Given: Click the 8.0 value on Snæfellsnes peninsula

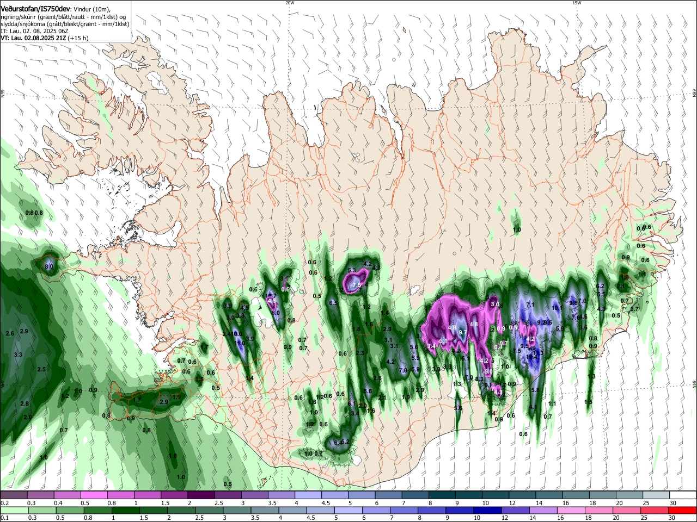Looking at the screenshot, I should (x=49, y=267).
